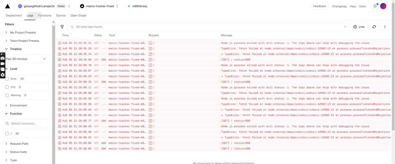Expand the Environment filter section
395x164 pixels.
pos(19,105)
